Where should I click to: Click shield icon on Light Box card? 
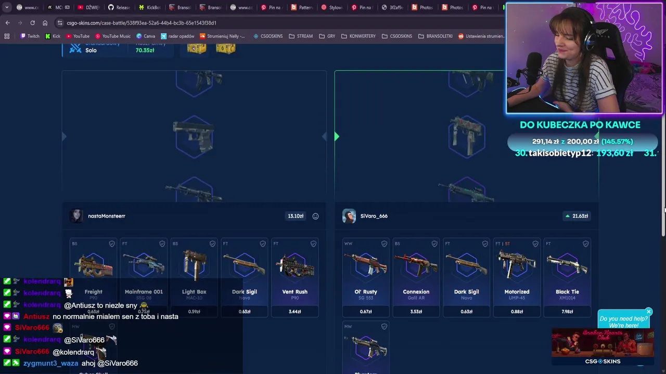pos(212,244)
